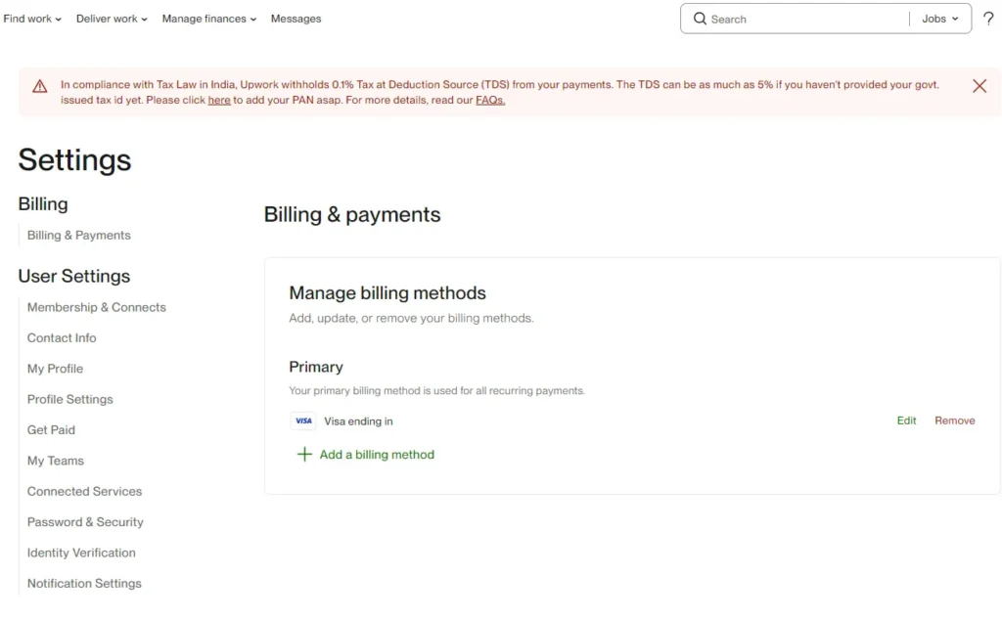The image size is (1002, 619).
Task: Expand the Find work menu
Action: click(x=32, y=19)
